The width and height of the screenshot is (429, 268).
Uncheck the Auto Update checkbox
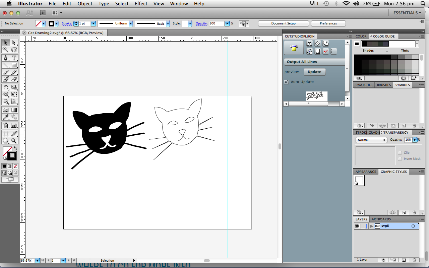tap(287, 82)
